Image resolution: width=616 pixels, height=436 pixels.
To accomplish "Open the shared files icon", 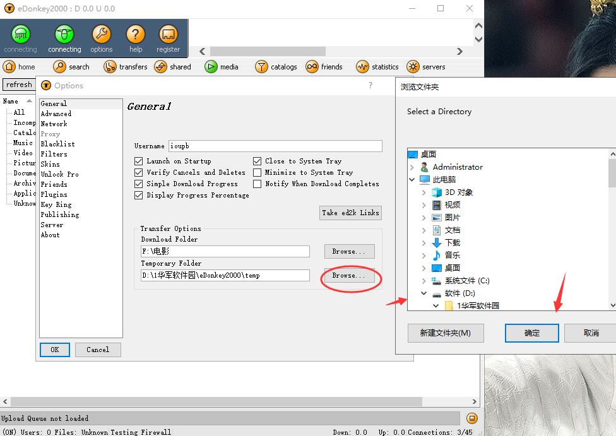I will [x=160, y=67].
